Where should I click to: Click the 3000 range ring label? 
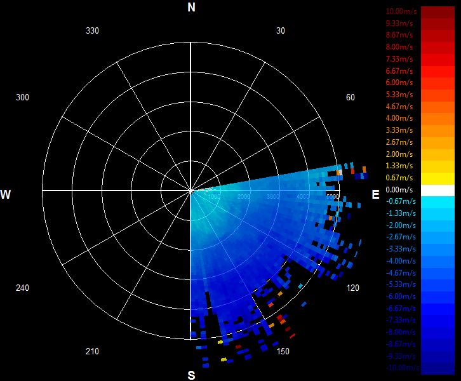coord(273,197)
